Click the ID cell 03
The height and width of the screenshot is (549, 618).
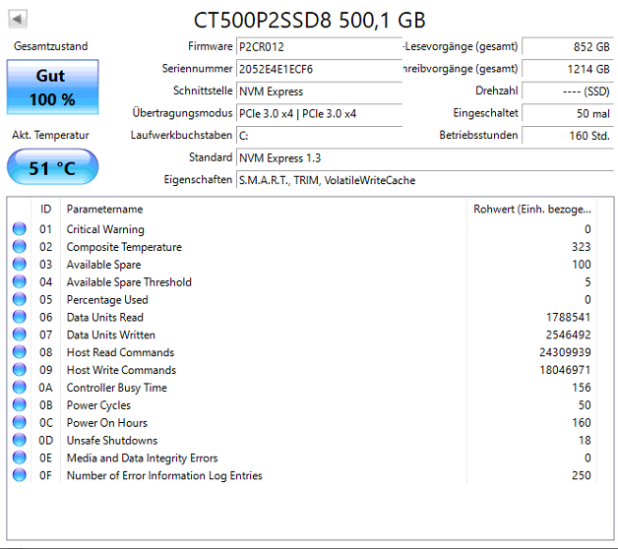pos(45,264)
